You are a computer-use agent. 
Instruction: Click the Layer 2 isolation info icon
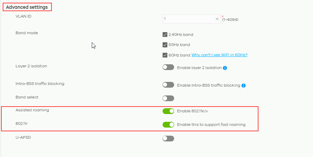coord(225,68)
